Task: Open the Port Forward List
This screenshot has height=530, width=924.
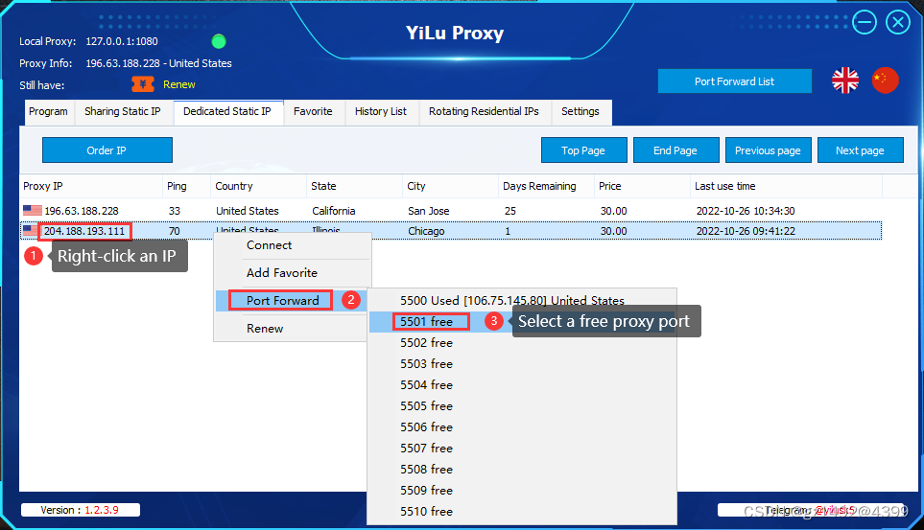Action: click(735, 81)
